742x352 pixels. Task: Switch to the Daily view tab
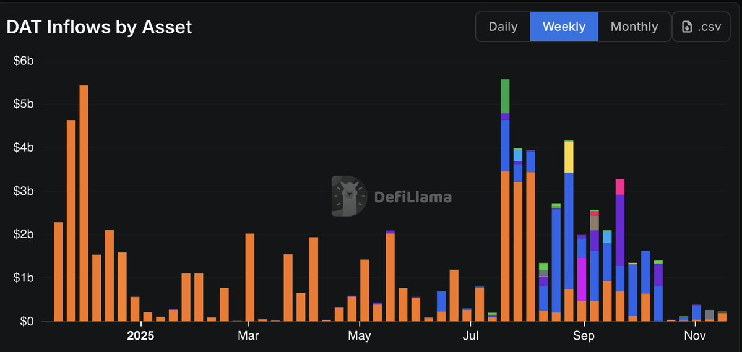503,27
